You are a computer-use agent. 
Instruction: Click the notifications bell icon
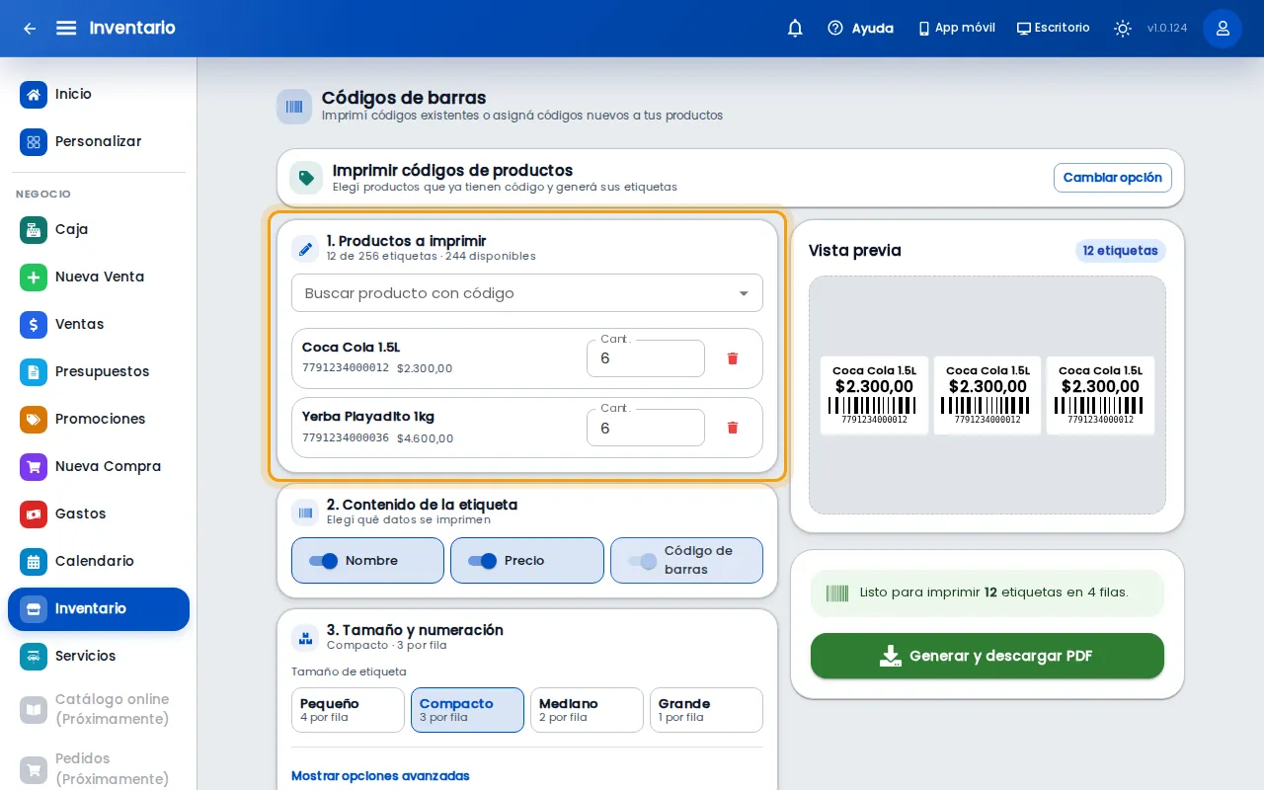795,29
